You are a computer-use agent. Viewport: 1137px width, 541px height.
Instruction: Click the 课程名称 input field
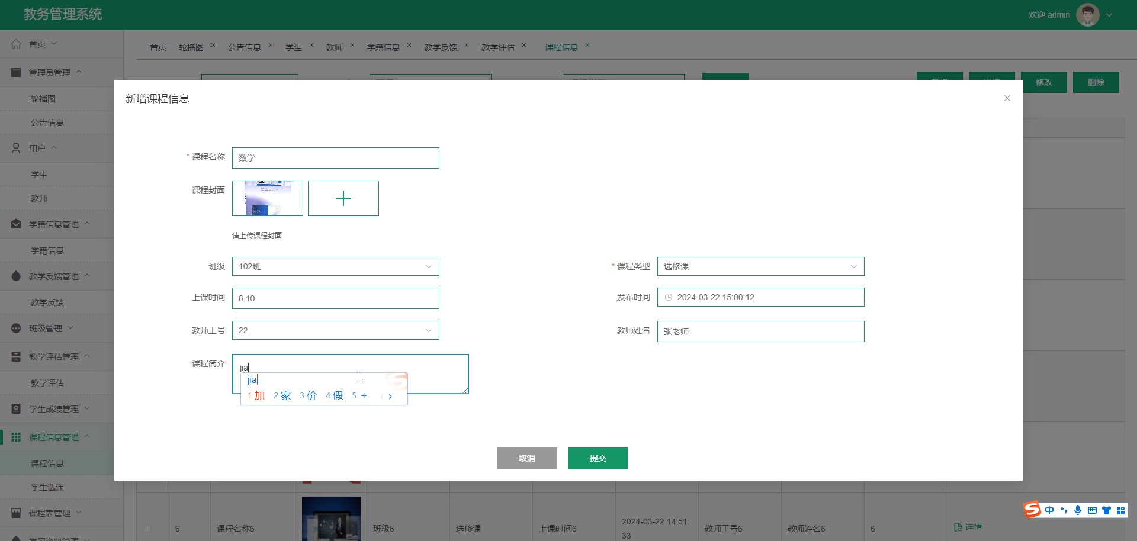point(335,158)
